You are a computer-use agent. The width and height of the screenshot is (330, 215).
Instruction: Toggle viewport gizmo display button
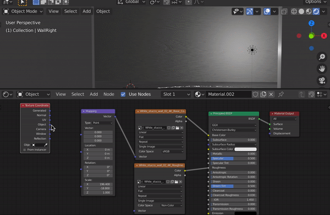click(250, 12)
